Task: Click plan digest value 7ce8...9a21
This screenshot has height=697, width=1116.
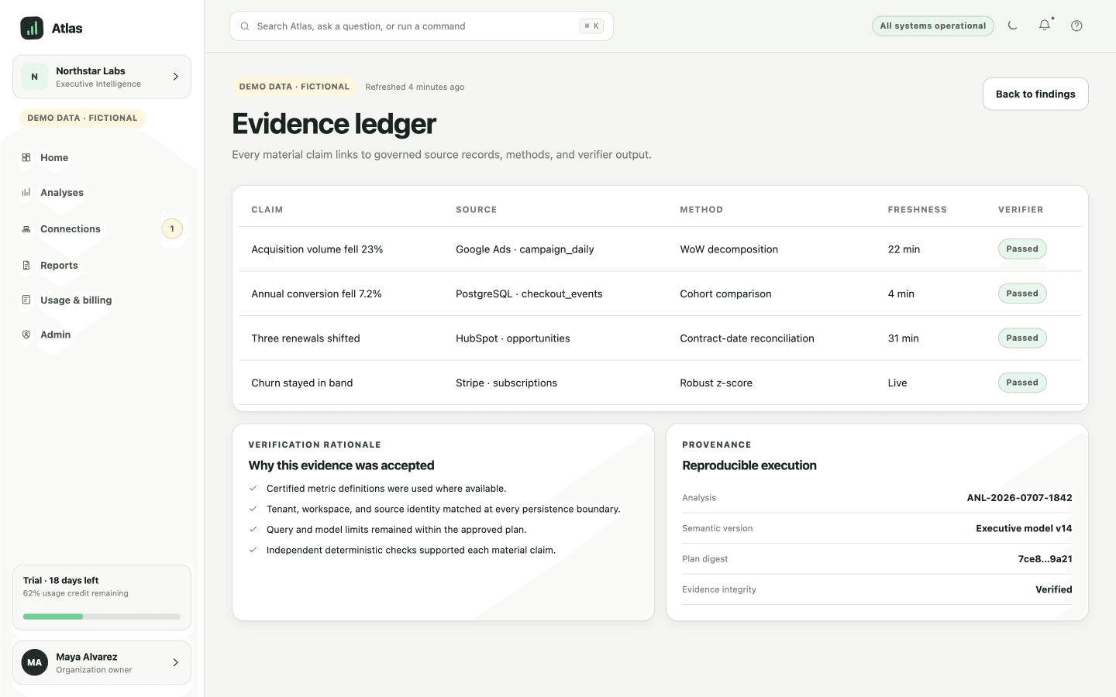Action: pos(1045,559)
